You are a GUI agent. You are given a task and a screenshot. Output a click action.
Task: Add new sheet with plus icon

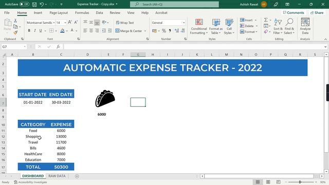click(x=77, y=176)
